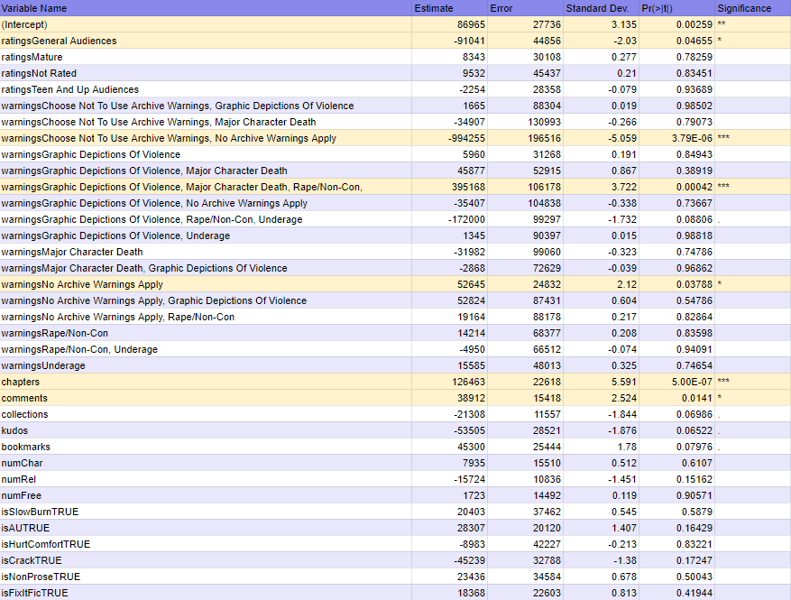
Task: Click the isCrackTRUE p-value 0.17247
Action: (677, 560)
